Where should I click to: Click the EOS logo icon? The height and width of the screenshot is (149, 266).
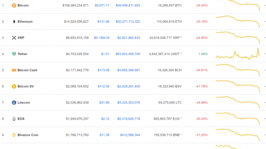click(x=14, y=119)
